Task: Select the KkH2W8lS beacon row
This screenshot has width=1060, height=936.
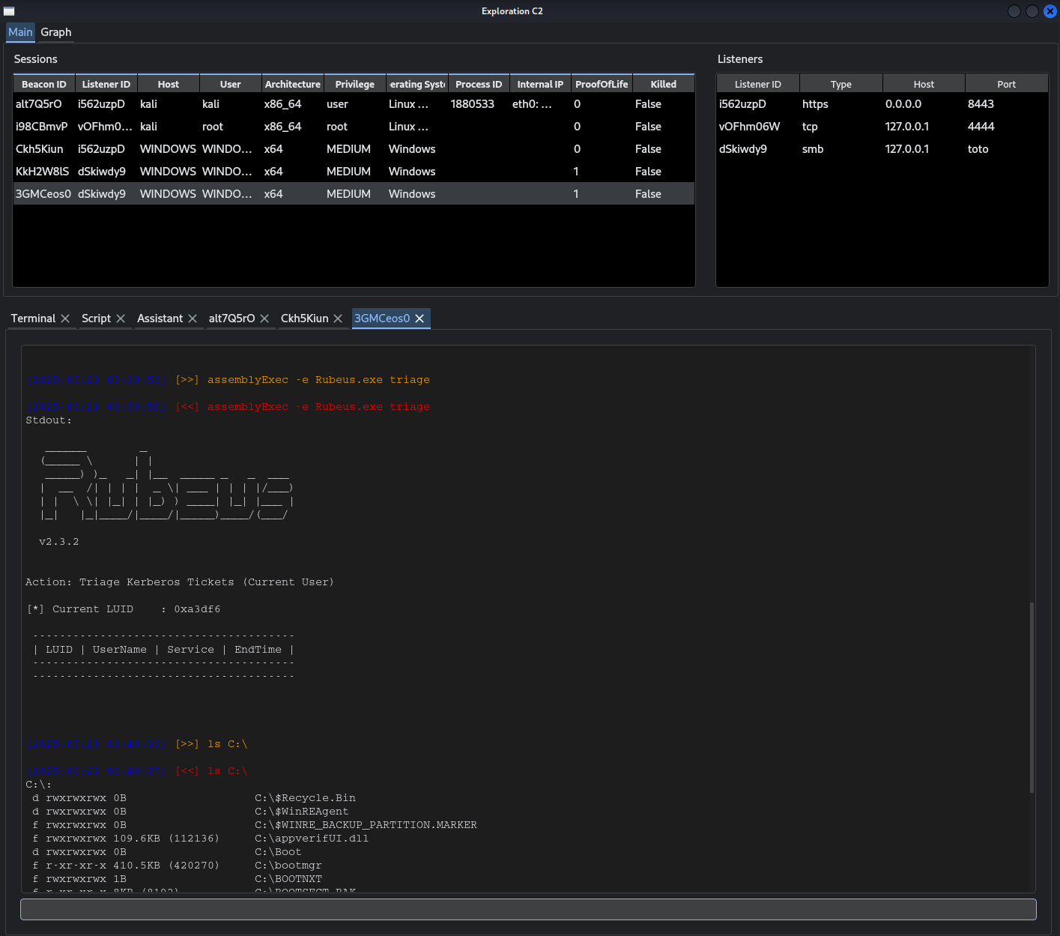Action: coord(42,172)
